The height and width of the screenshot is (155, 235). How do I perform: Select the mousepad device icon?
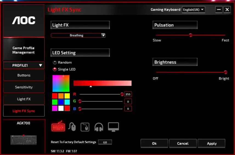(x=85, y=127)
